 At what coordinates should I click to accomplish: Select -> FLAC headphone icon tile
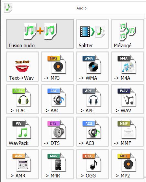click(x=22, y=99)
